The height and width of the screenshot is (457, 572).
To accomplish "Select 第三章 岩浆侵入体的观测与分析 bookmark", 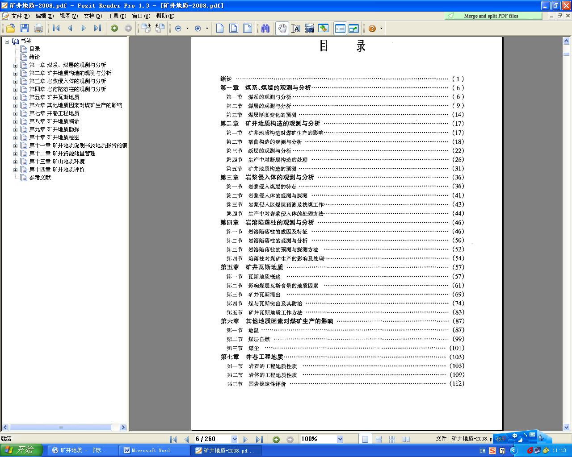I will (68, 81).
